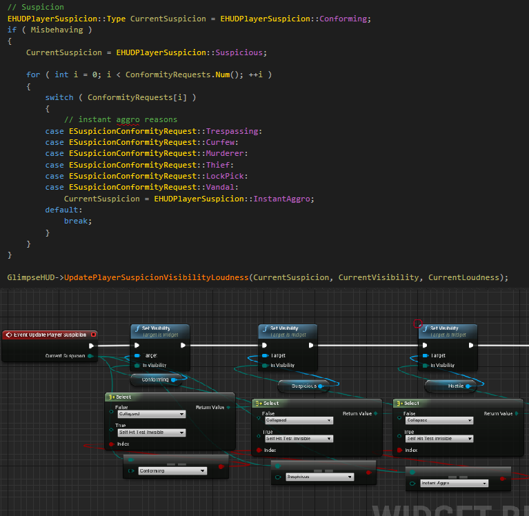Image resolution: width=529 pixels, height=516 pixels.
Task: Click 'Trespassing' case label in code
Action: [x=232, y=131]
